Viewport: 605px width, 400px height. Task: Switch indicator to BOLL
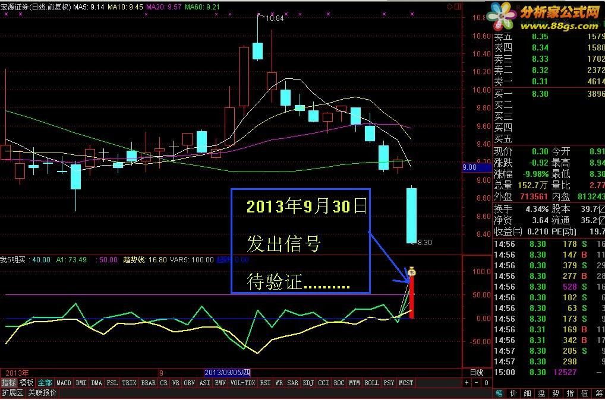pos(371,383)
